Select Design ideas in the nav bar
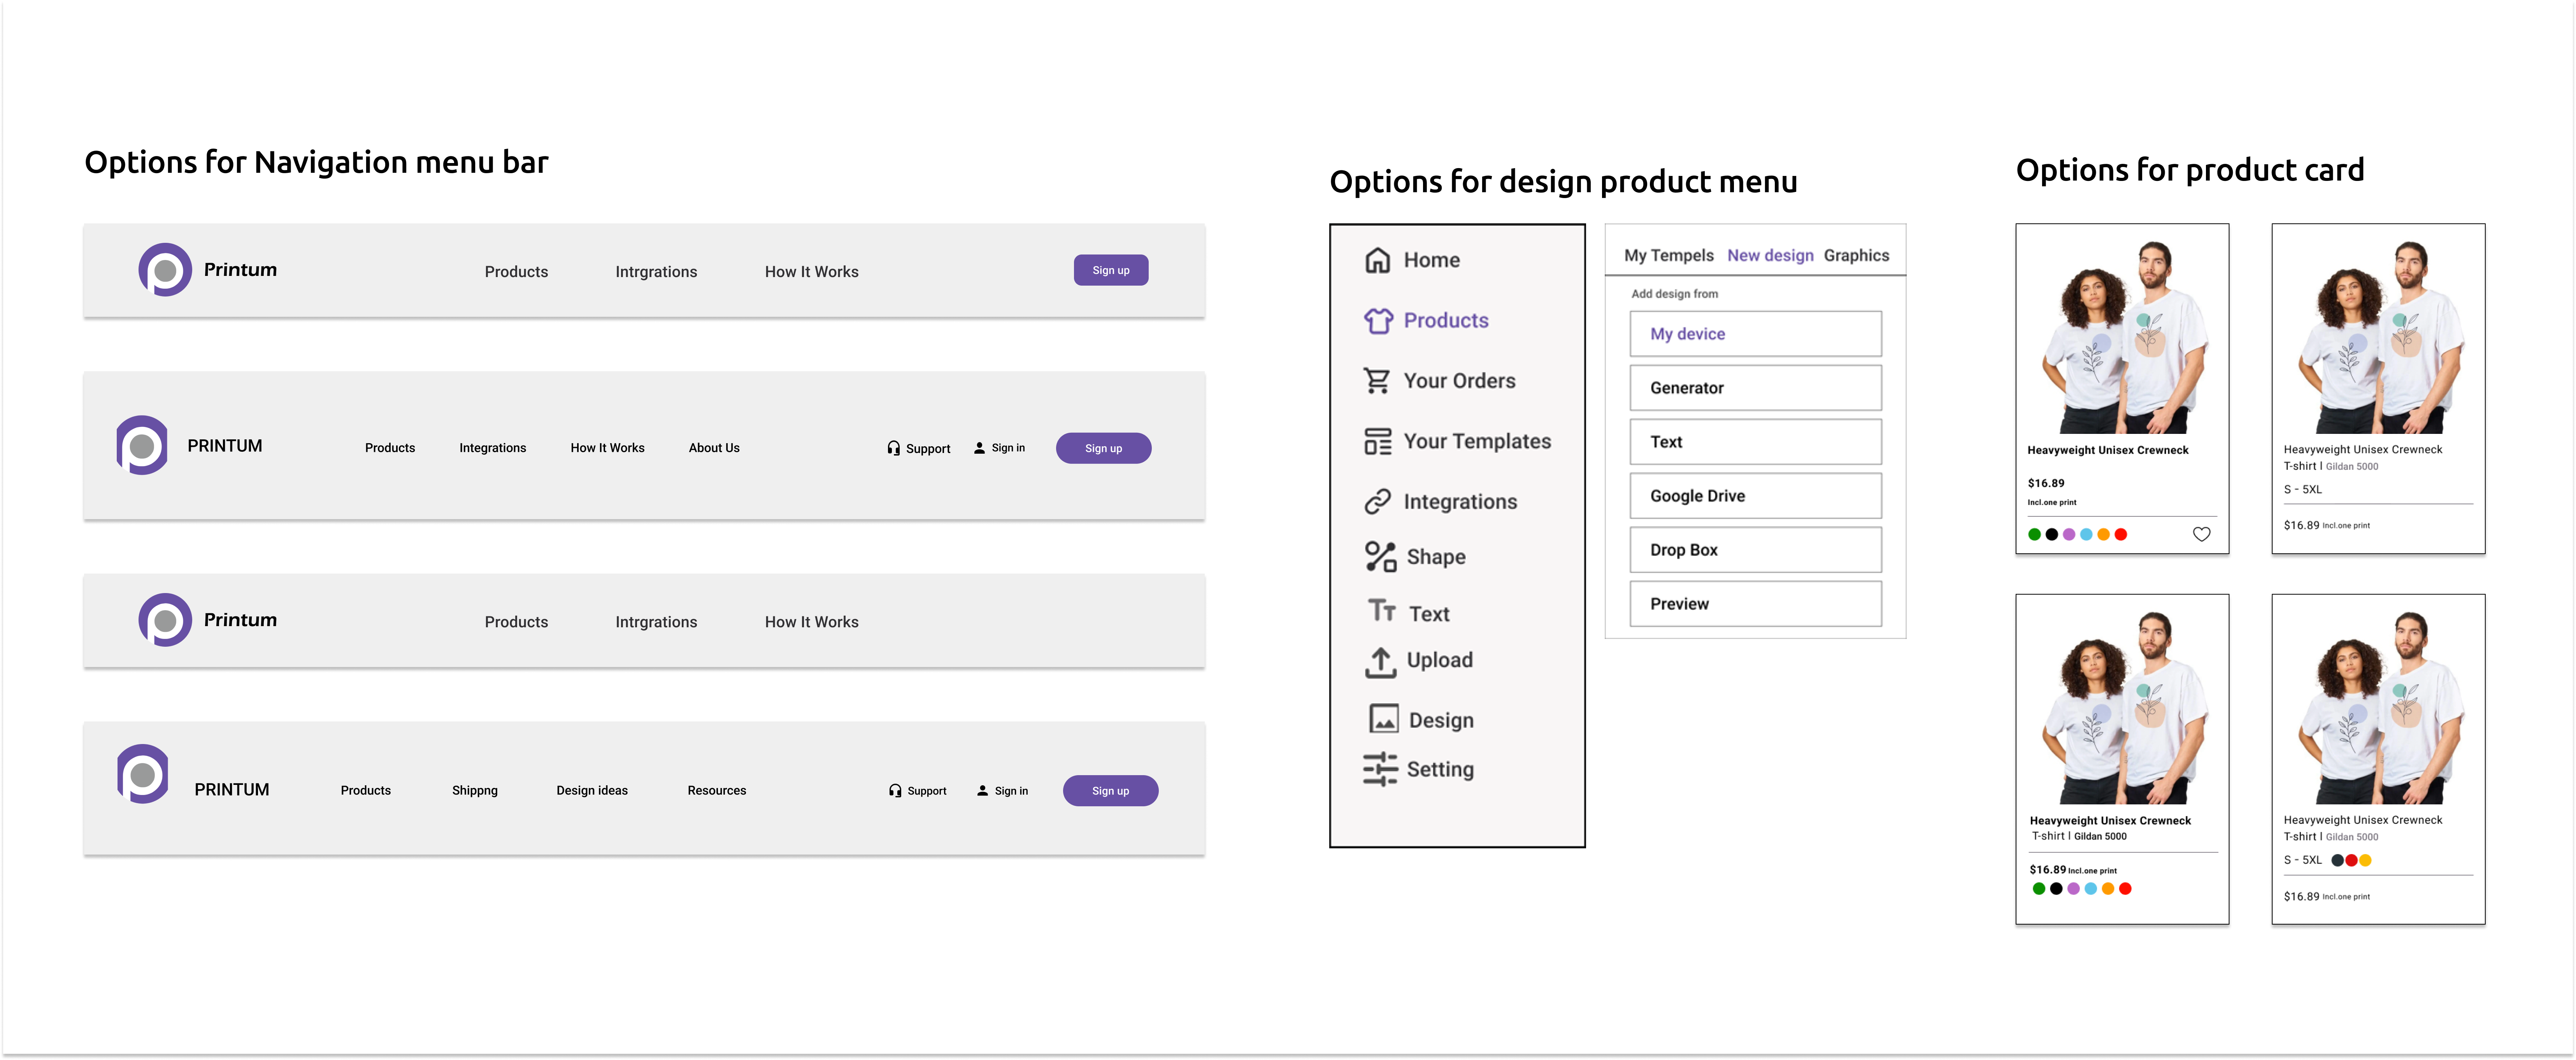The image size is (2576, 1060). [592, 791]
